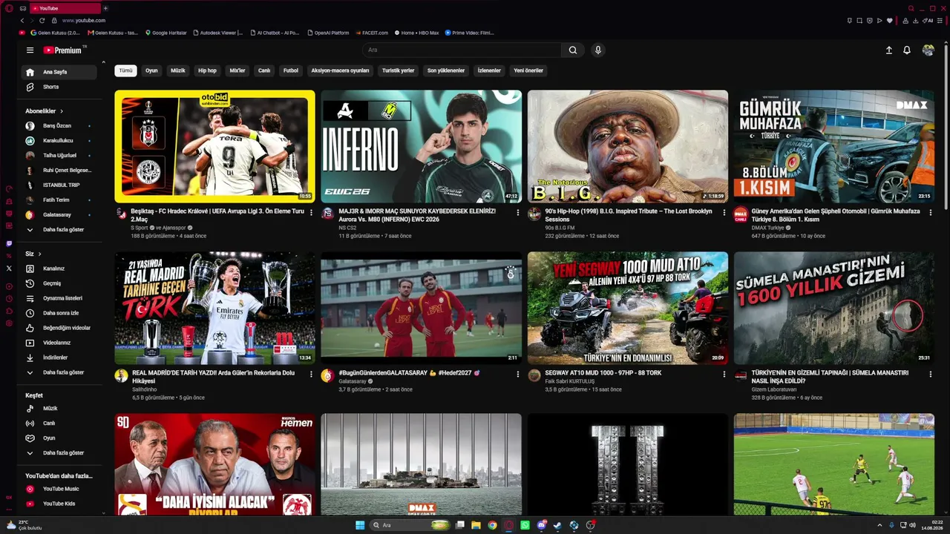Open Oynatma listeleri in the sidebar
Viewport: 950px width, 534px height.
coord(59,298)
